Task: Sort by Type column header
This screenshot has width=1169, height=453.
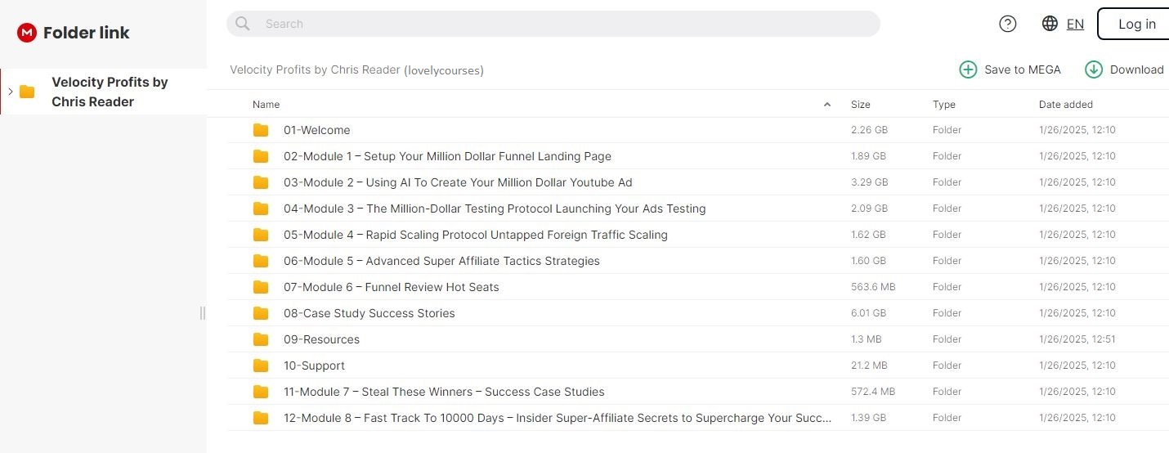Action: [x=943, y=105]
